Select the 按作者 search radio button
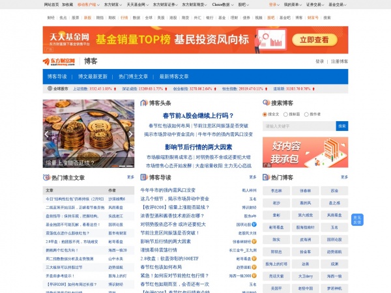Screen dimensions: 391x293 (306, 115)
